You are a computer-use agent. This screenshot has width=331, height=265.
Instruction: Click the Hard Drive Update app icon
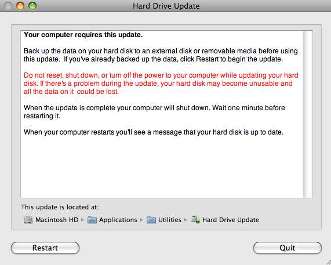pos(195,219)
